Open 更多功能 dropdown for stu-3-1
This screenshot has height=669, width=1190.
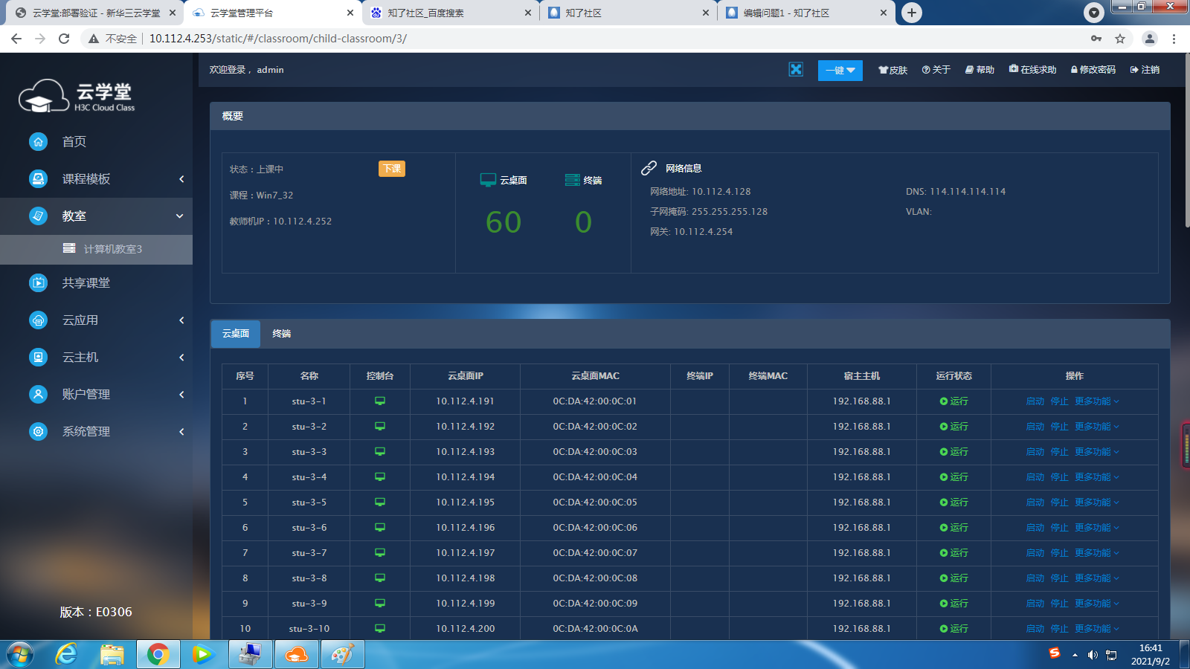pos(1096,401)
